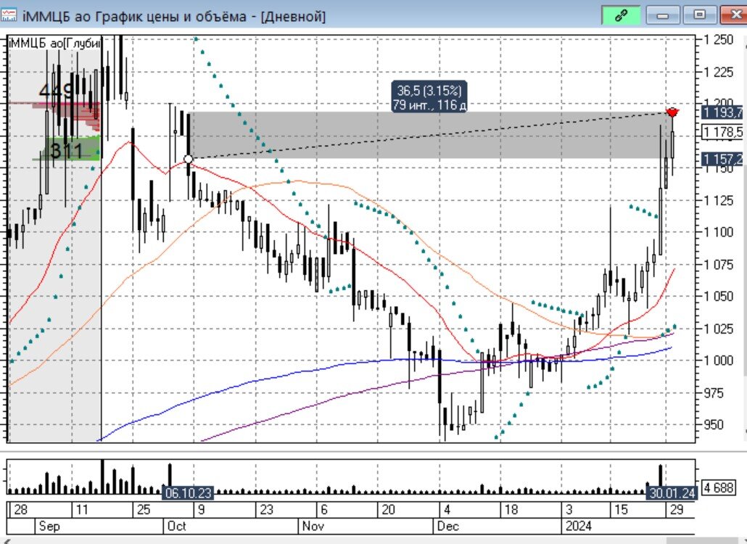Click the red marker at measurement line end

coord(672,112)
